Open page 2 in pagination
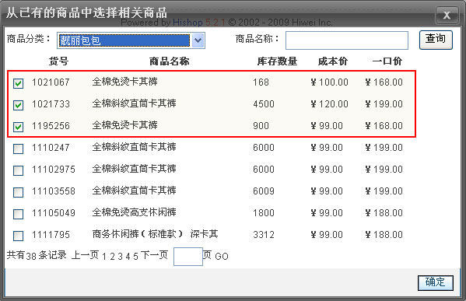This screenshot has width=466, height=301. click(112, 257)
